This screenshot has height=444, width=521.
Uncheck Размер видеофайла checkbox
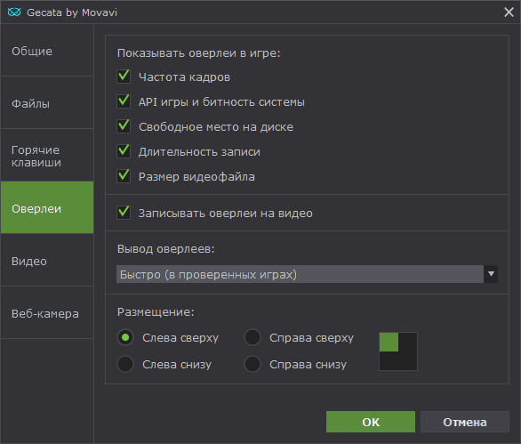[124, 176]
